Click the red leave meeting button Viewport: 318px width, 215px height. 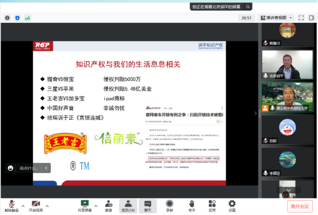pyautogui.click(x=300, y=207)
